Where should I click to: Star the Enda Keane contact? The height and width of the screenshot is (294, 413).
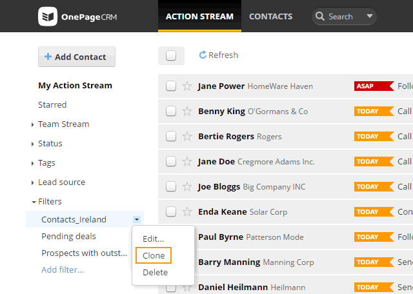pos(187,212)
